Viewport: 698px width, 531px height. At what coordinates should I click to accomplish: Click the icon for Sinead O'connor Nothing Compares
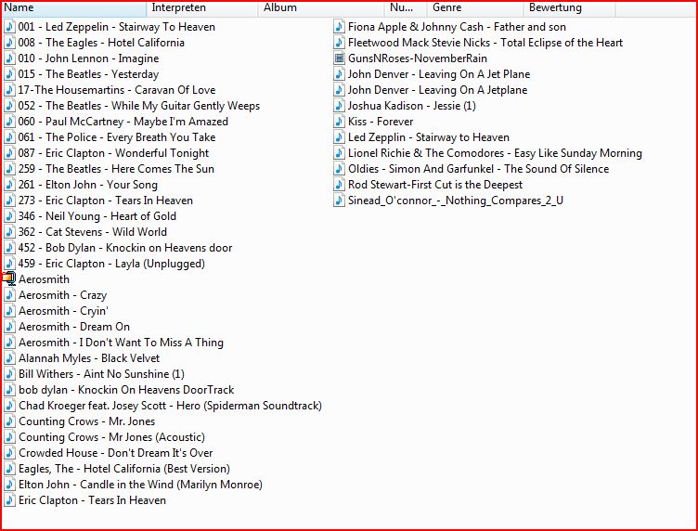[339, 201]
